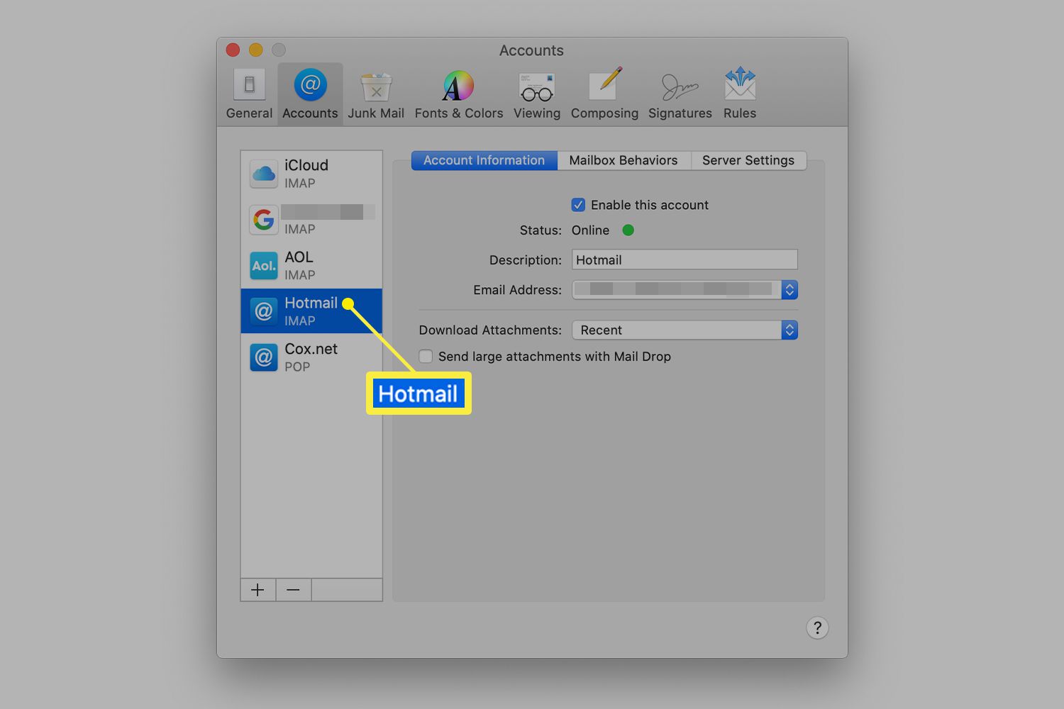Open Junk Mail preferences
Viewport: 1064px width, 709px height.
pos(376,94)
